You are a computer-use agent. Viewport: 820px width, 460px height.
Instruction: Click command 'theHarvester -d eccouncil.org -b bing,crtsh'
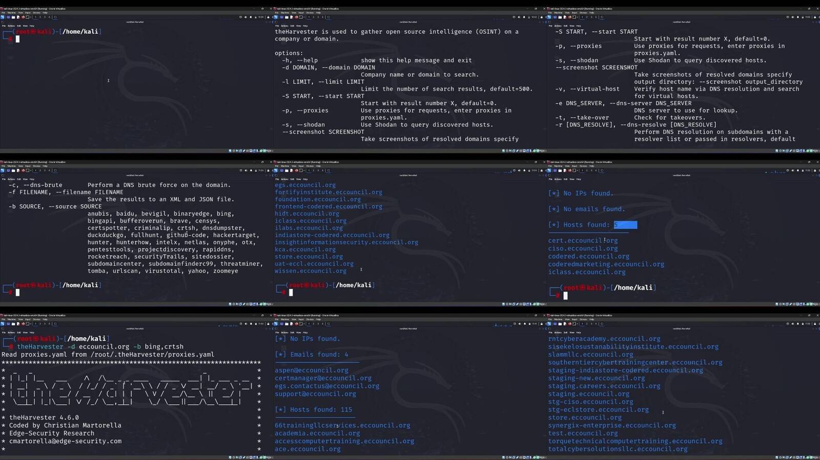[100, 347]
